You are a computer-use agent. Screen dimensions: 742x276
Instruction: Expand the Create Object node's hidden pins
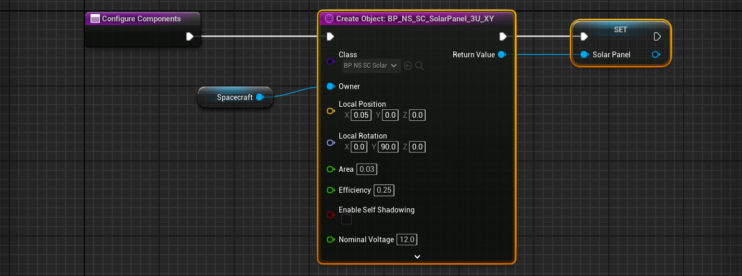coord(417,256)
